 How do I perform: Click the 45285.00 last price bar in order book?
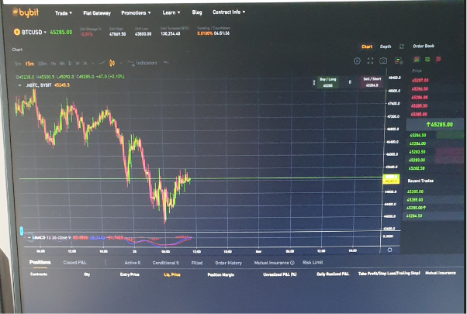coord(435,125)
